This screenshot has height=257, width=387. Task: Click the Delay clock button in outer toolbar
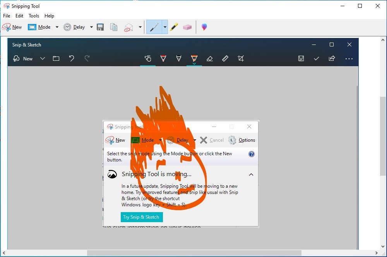tap(74, 27)
